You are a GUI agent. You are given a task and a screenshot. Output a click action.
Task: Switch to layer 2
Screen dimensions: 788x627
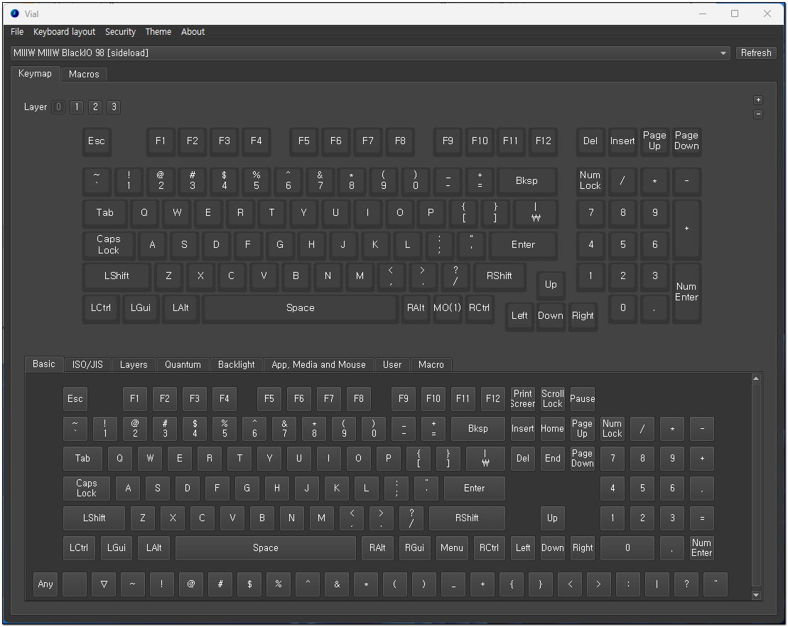click(x=95, y=107)
